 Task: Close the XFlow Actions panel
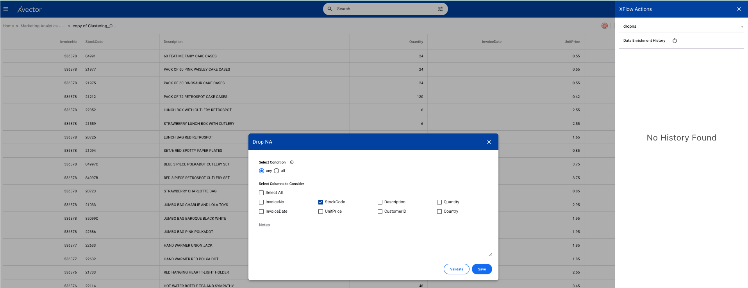pos(739,9)
